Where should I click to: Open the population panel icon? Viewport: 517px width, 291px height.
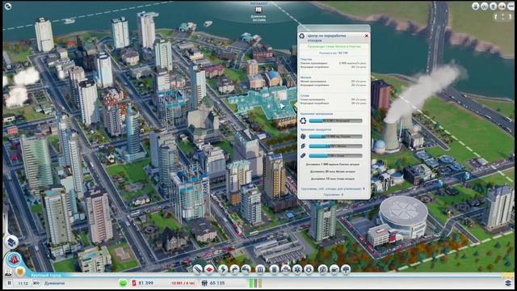(204, 283)
